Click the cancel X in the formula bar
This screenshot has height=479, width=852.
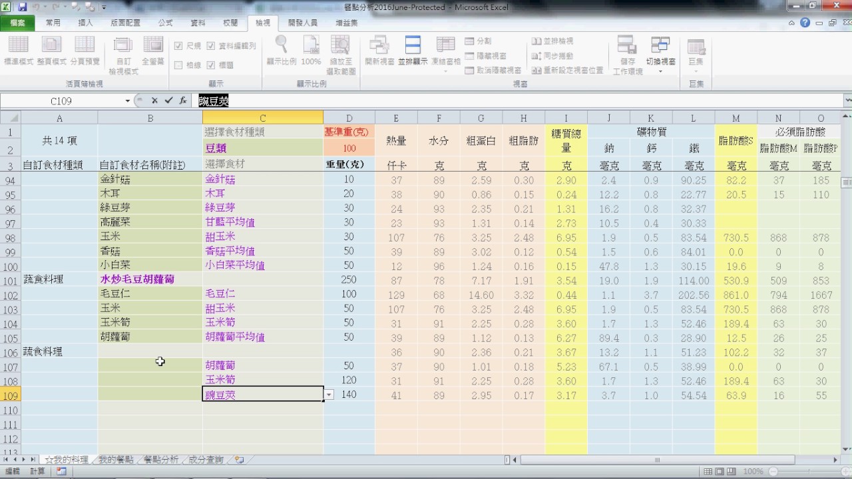[x=154, y=100]
